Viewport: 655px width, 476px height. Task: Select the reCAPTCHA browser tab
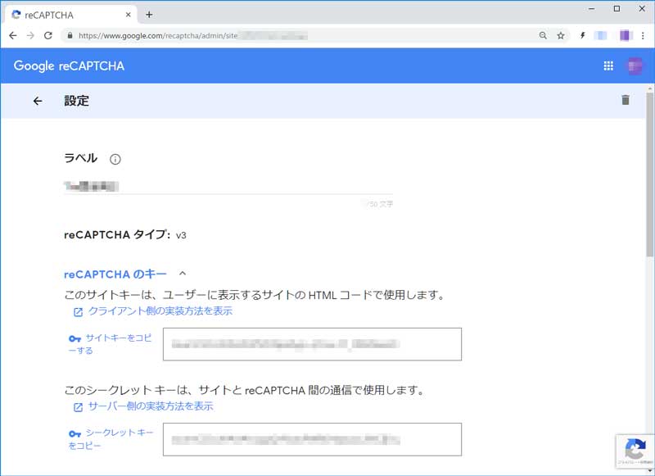(x=71, y=15)
